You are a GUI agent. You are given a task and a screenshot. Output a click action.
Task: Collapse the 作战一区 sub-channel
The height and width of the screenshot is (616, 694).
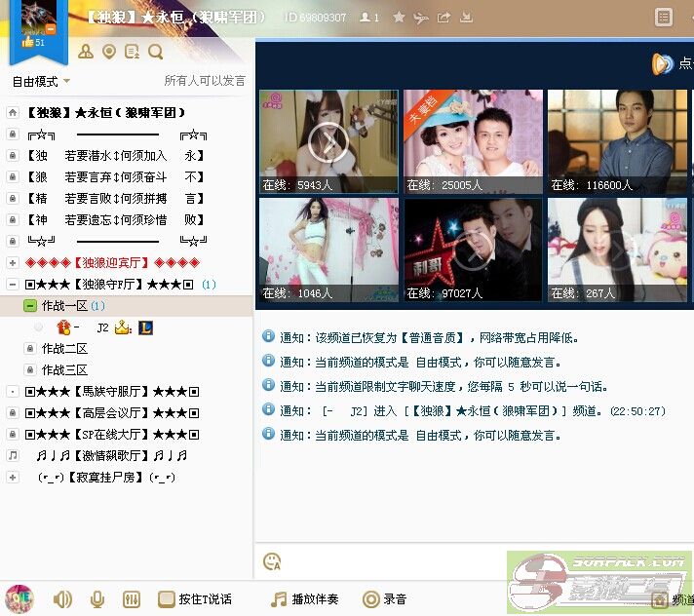point(29,306)
